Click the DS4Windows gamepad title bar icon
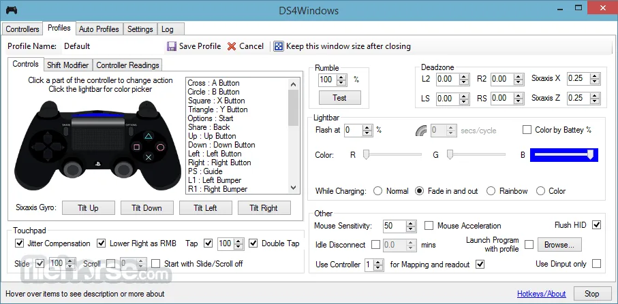The width and height of the screenshot is (618, 304). (12, 10)
